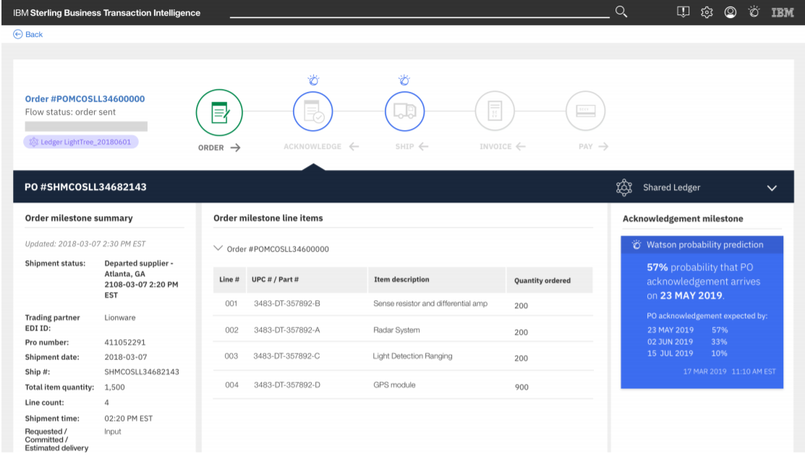This screenshot has width=805, height=462.
Task: Click quantity 900 for GPS module
Action: (521, 388)
